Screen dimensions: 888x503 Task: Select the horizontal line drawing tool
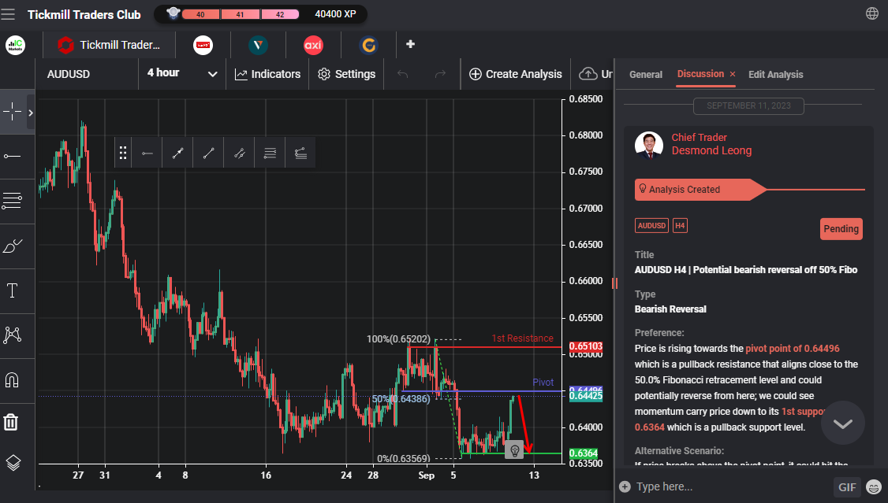[x=13, y=156]
